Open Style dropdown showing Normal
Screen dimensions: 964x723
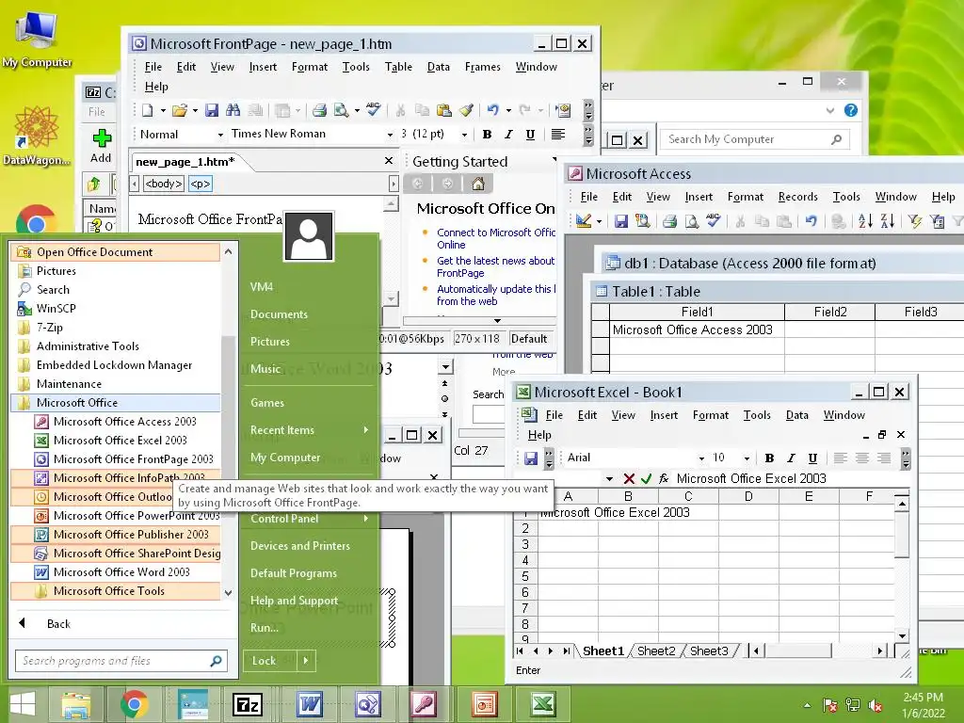[x=220, y=135]
